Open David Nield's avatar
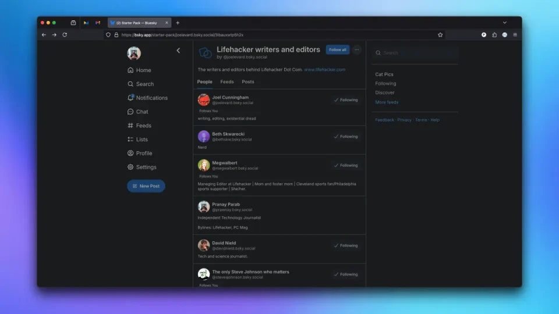The height and width of the screenshot is (314, 559). pos(204,245)
